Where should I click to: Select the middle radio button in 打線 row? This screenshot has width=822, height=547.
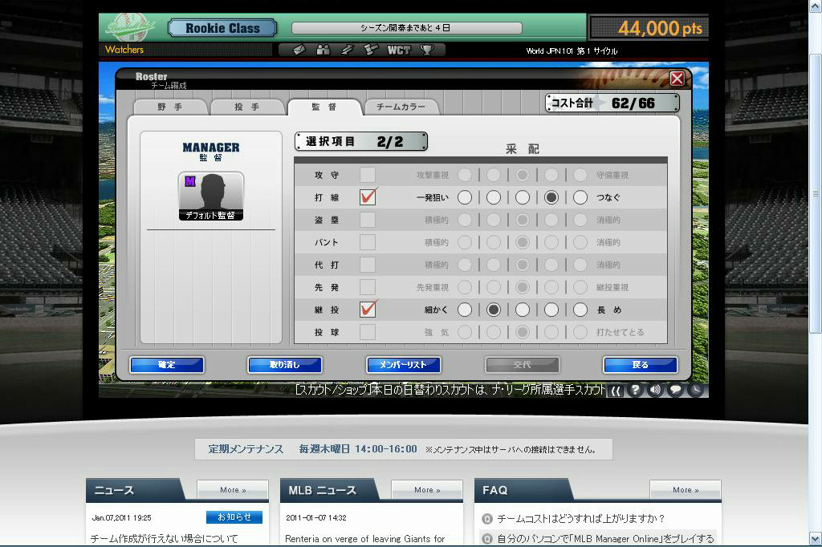tap(523, 197)
